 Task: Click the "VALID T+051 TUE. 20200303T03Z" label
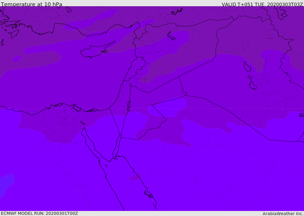262,4
